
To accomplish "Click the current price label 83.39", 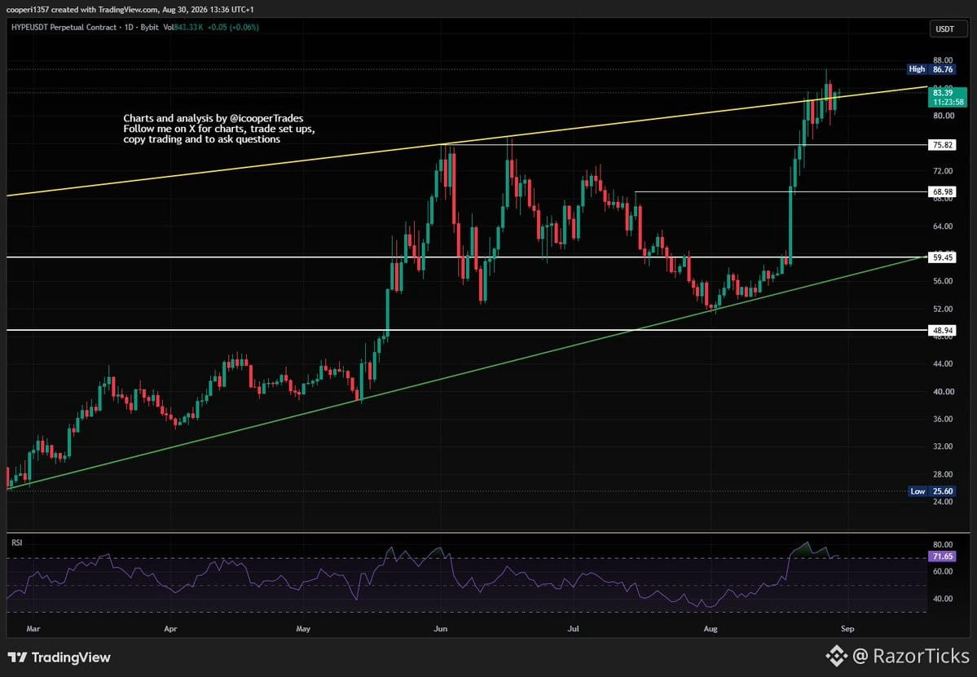I will (947, 96).
